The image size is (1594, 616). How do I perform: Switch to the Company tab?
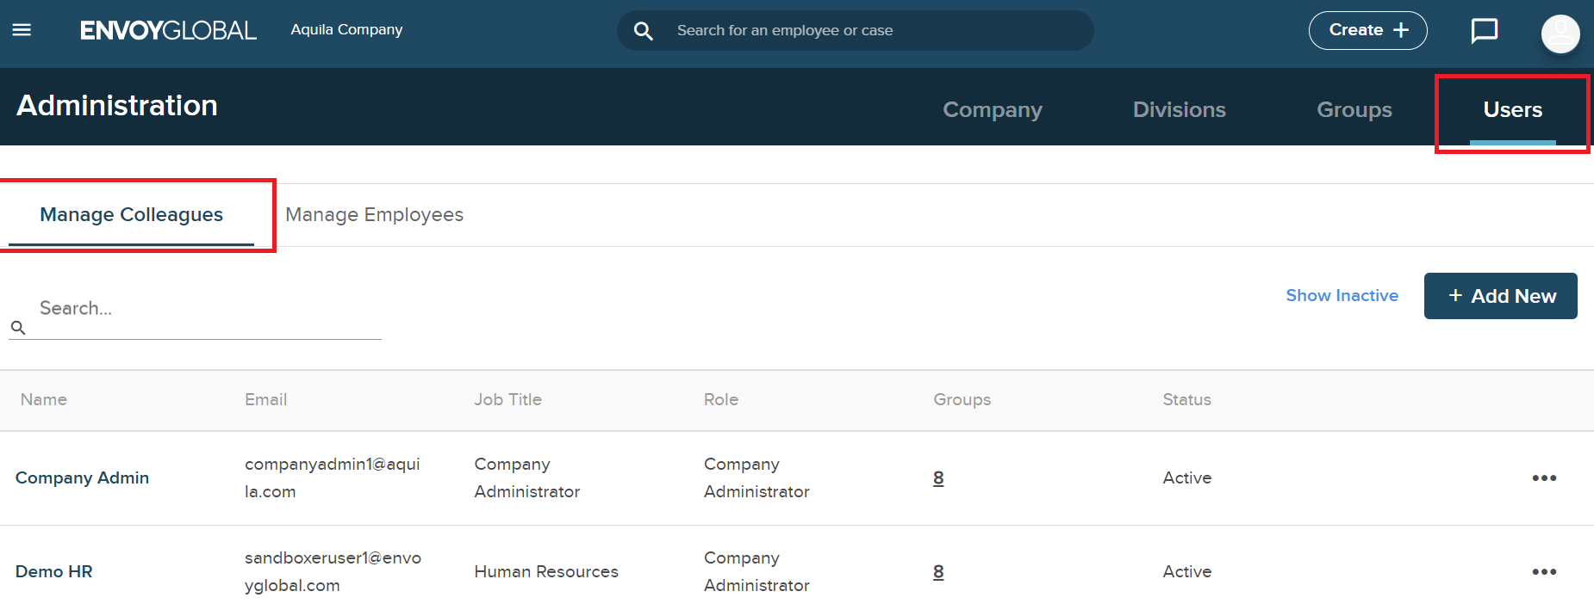(x=992, y=110)
